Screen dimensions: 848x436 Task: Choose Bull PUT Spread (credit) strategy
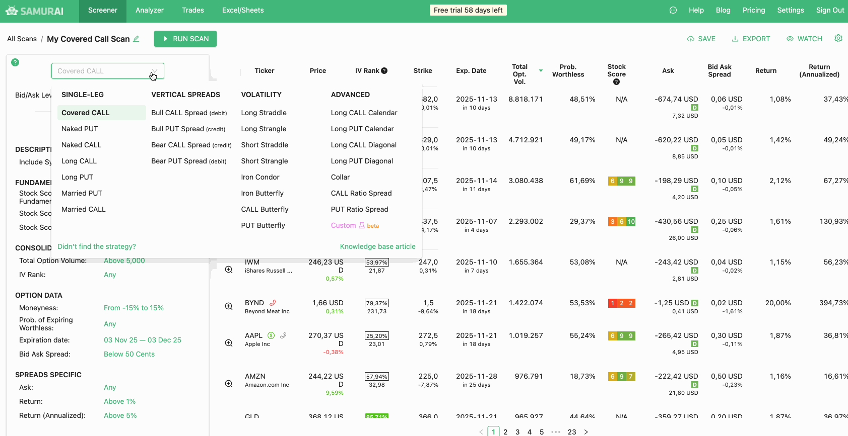[x=188, y=129]
